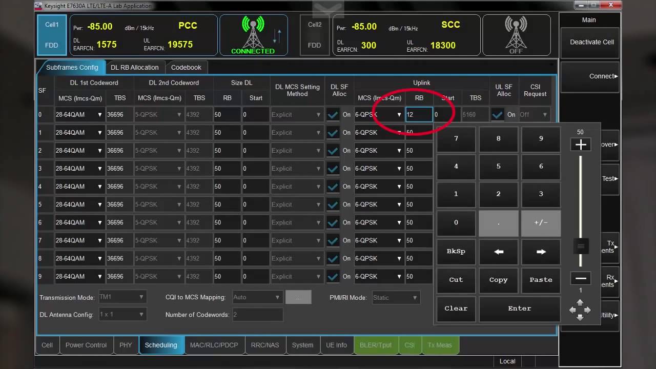The width and height of the screenshot is (656, 369).
Task: Click the keypad Copy key
Action: coord(498,280)
